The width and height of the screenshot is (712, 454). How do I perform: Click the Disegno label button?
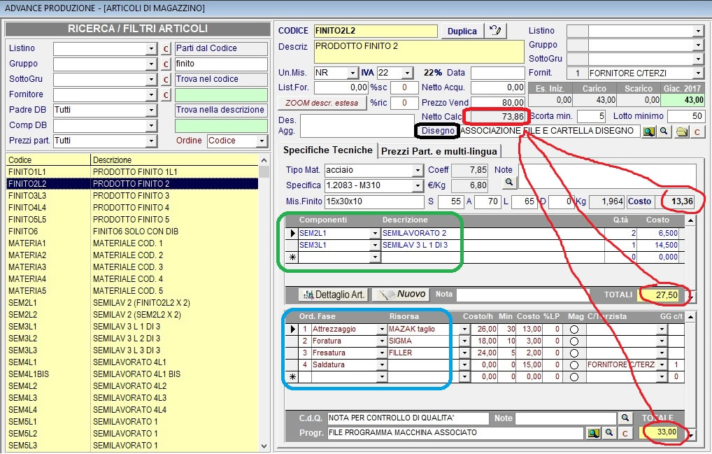438,131
